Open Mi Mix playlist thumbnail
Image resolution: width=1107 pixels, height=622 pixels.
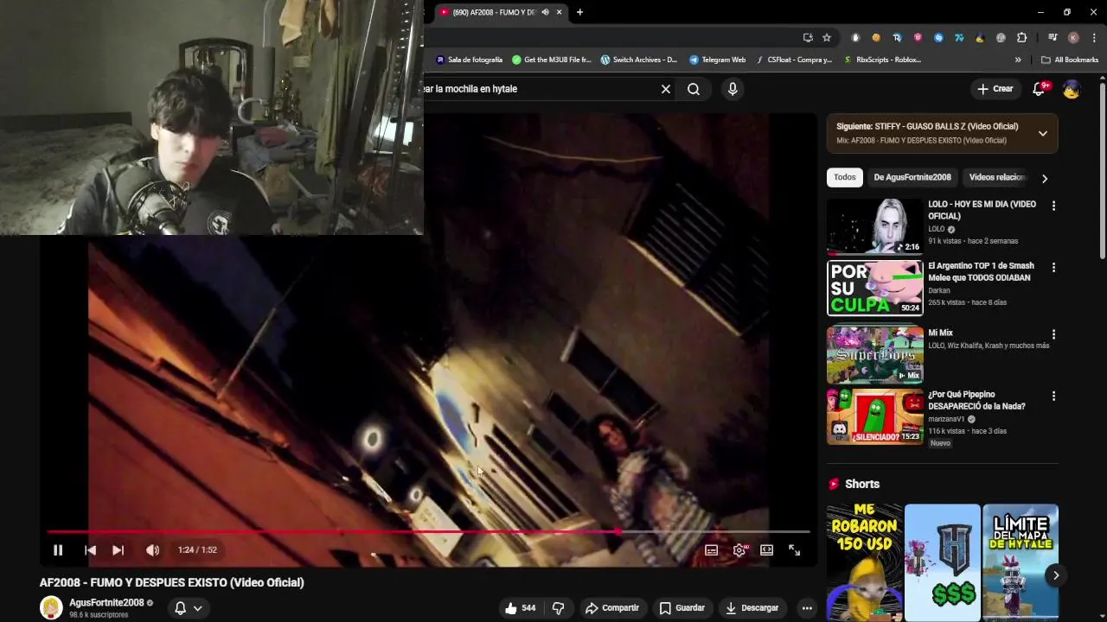(874, 355)
